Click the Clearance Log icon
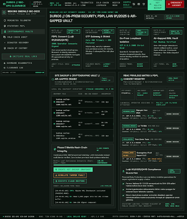Image resolution: width=187 pixels, height=219 pixels. (x=4, y=68)
